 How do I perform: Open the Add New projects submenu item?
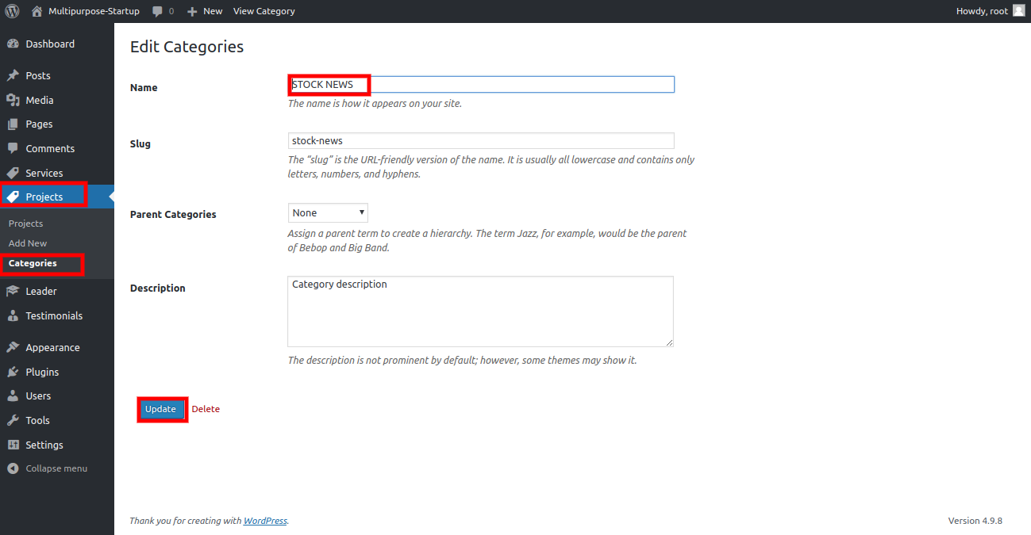point(28,243)
